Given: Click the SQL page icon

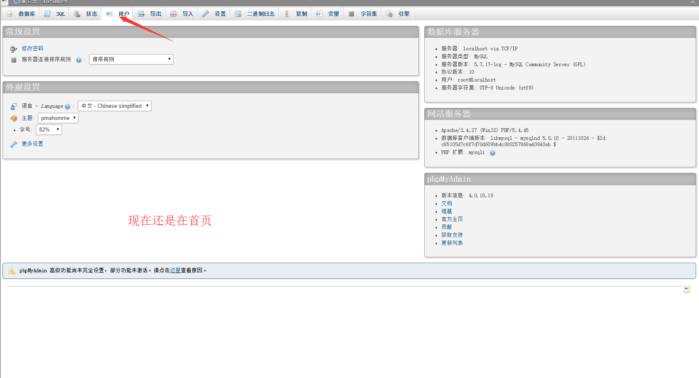Looking at the screenshot, I should coord(47,14).
